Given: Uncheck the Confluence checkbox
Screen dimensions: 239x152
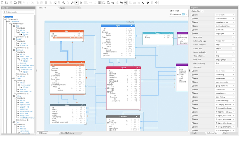Looking at the screenshot, I should pyautogui.click(x=171, y=14).
